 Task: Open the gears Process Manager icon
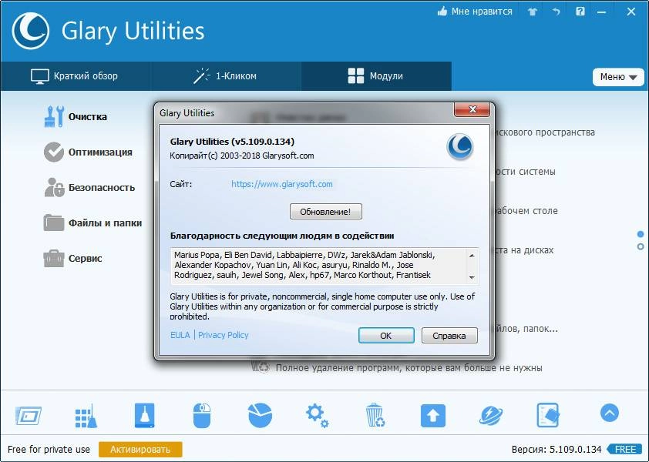(x=318, y=415)
